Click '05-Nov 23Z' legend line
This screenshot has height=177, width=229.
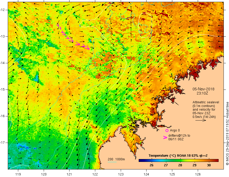tap(201, 113)
